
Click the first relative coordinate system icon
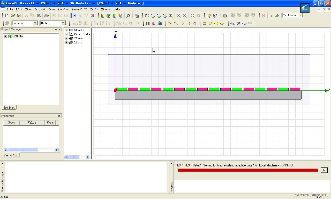pyautogui.click(x=232, y=23)
